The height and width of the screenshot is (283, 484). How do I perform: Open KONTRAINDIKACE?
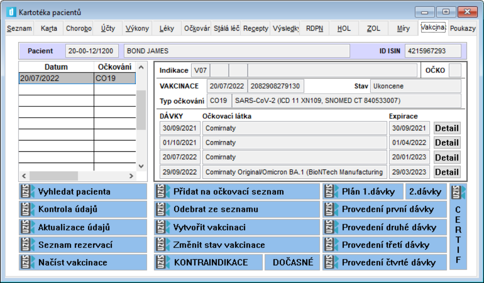pyautogui.click(x=208, y=262)
